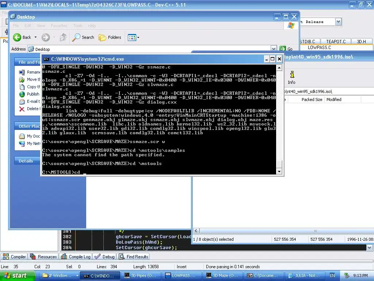Click the Copy this file task link
Image resolution: width=374 pixels, height=281 pixels.
(x=33, y=87)
